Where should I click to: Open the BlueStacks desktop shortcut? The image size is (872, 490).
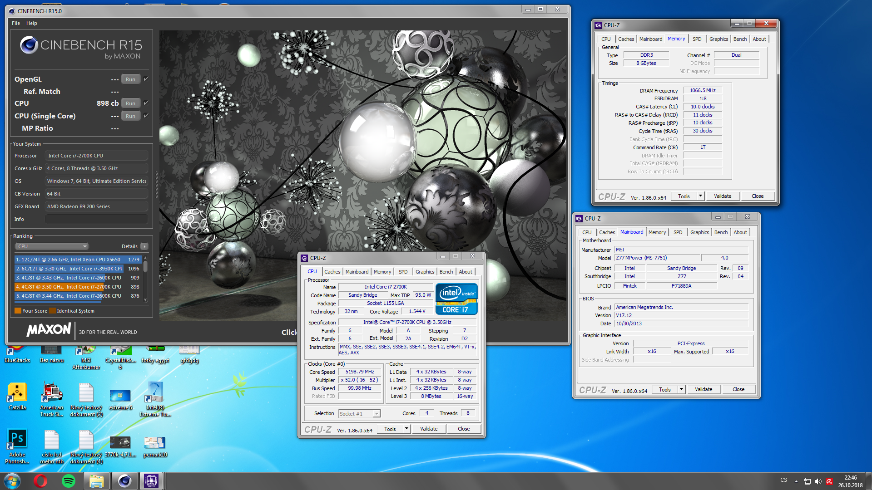point(17,354)
